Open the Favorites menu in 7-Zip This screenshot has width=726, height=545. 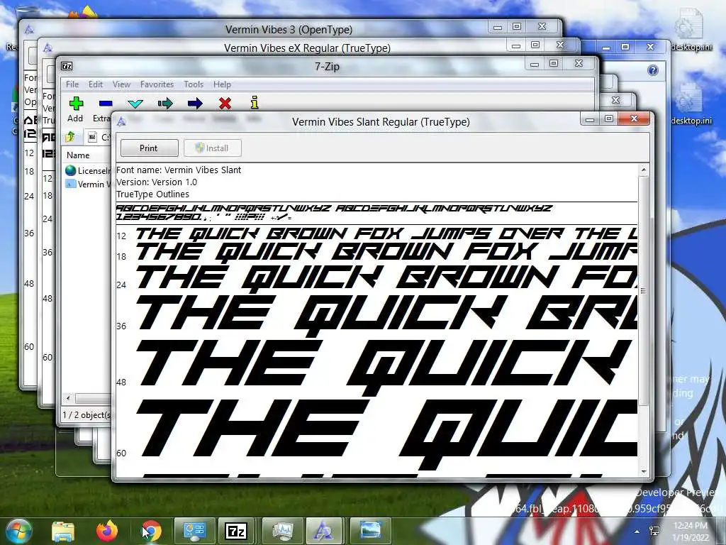tap(157, 84)
